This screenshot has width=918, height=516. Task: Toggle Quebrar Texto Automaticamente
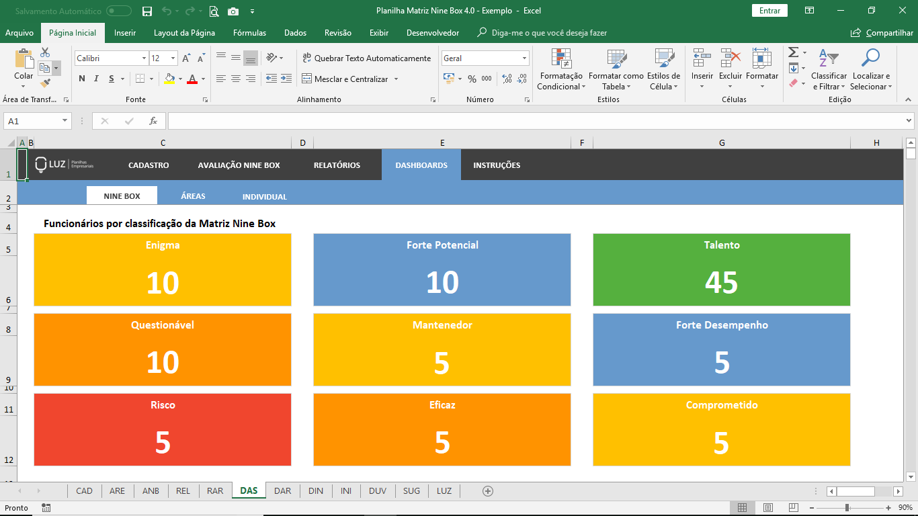(x=366, y=58)
